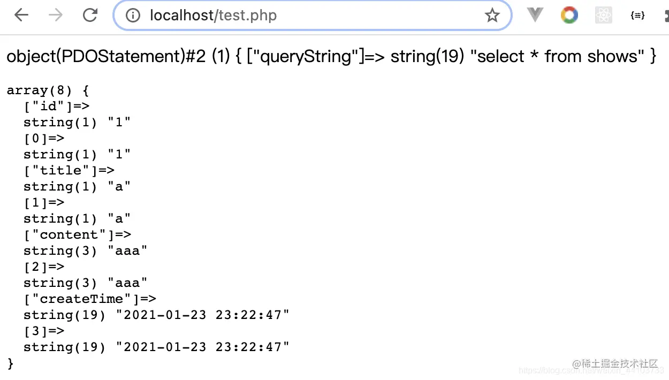Click the [2]=> index line
Screen dimensions: 669x380
click(44, 267)
